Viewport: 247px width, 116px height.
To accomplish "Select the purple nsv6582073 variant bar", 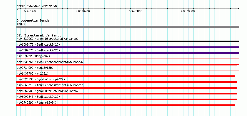I will click(128, 47).
